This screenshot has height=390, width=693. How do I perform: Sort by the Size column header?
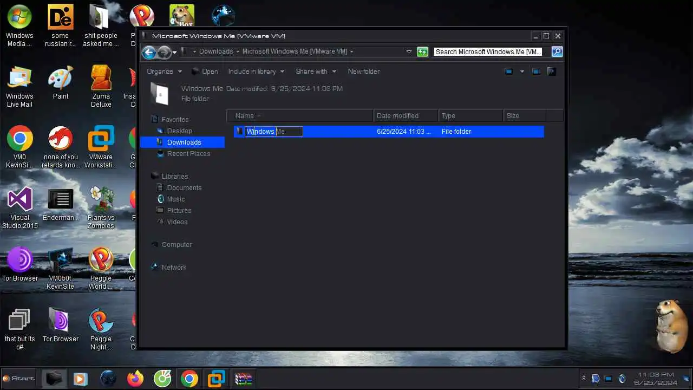coord(525,115)
